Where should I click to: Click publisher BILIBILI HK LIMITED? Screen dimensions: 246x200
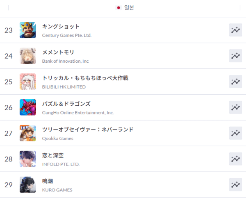click(x=64, y=87)
